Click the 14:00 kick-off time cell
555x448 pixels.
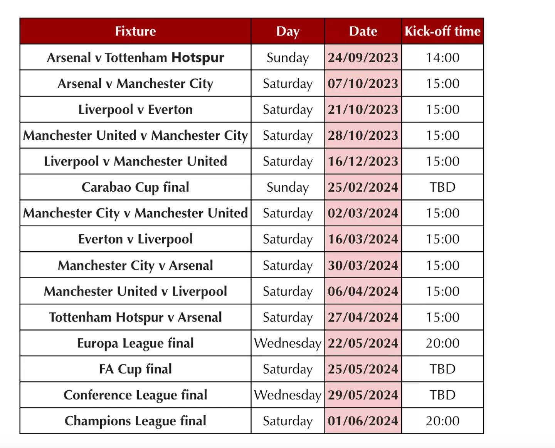(x=442, y=57)
